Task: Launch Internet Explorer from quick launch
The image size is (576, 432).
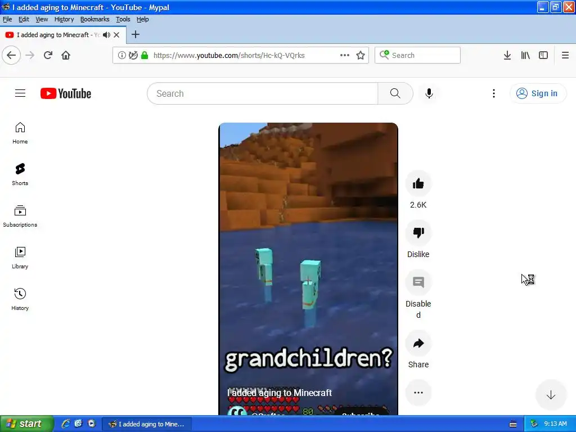Action: coord(66,424)
